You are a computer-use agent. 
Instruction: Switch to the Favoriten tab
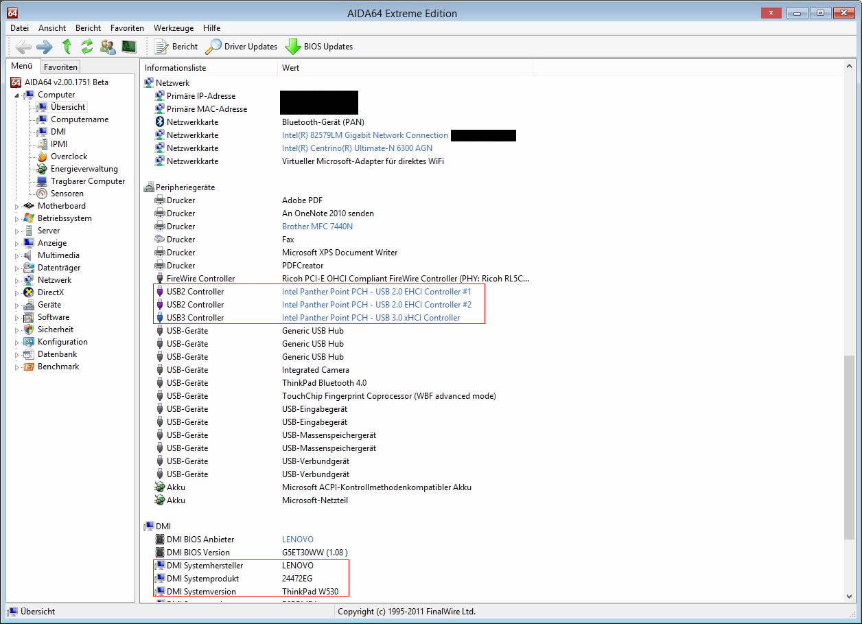coord(60,67)
